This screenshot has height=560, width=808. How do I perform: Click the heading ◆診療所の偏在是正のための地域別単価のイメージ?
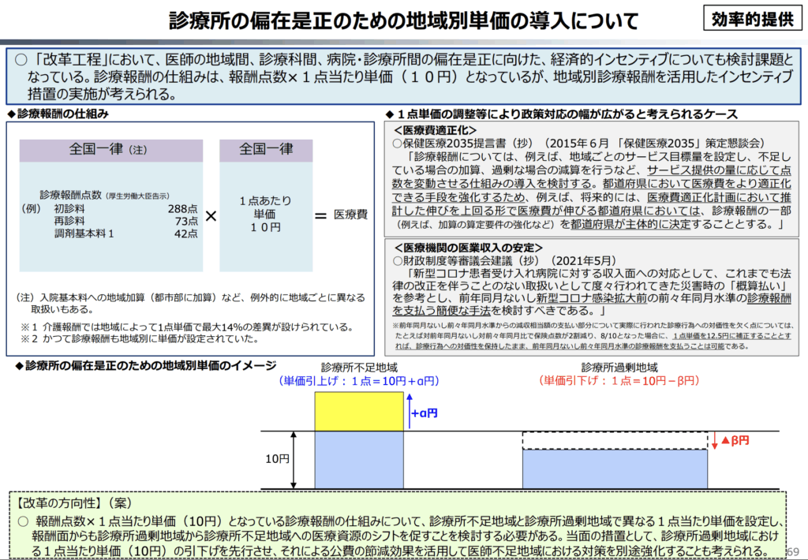(x=146, y=366)
